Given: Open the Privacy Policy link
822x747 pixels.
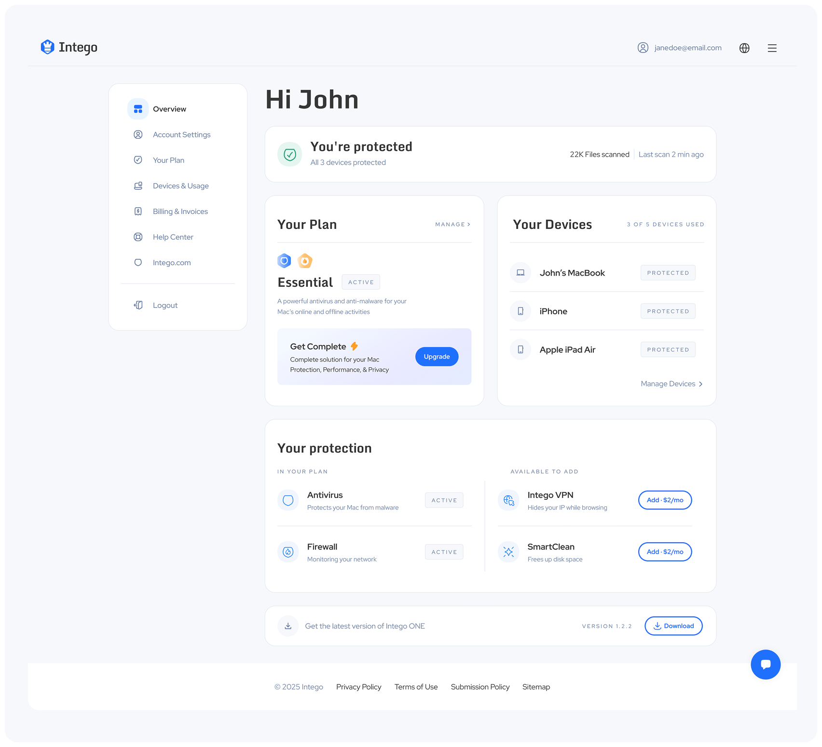Looking at the screenshot, I should 358,687.
